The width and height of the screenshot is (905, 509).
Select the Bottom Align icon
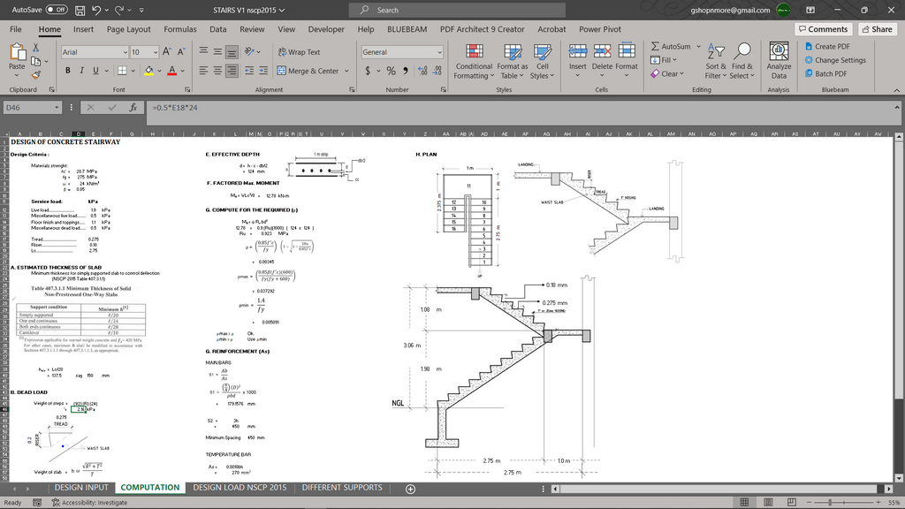[x=232, y=52]
